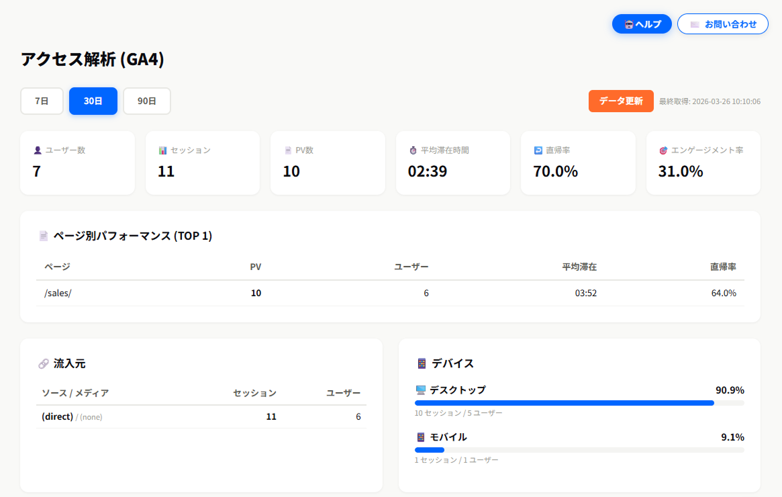Open the お問い合わせ button
The width and height of the screenshot is (782, 497).
tap(722, 24)
